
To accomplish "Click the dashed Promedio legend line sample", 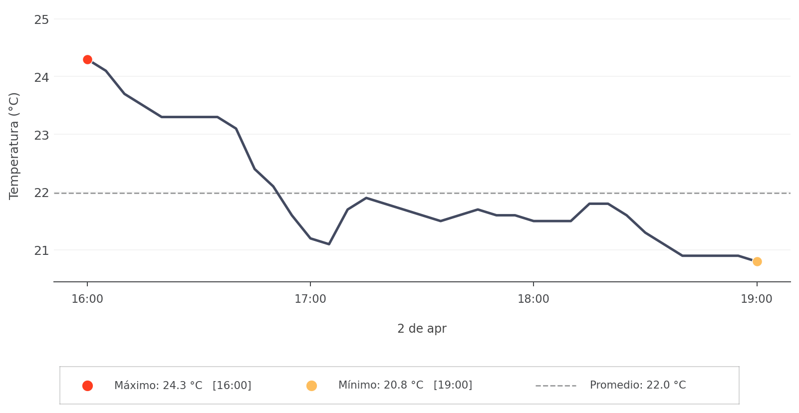I will pyautogui.click(x=555, y=386).
